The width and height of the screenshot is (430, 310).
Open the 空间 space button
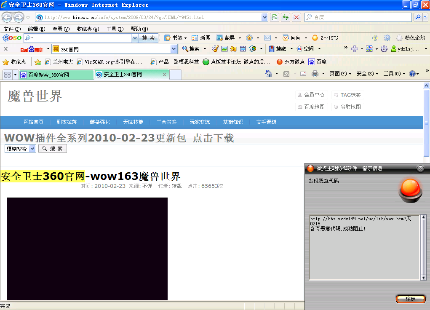(305, 49)
